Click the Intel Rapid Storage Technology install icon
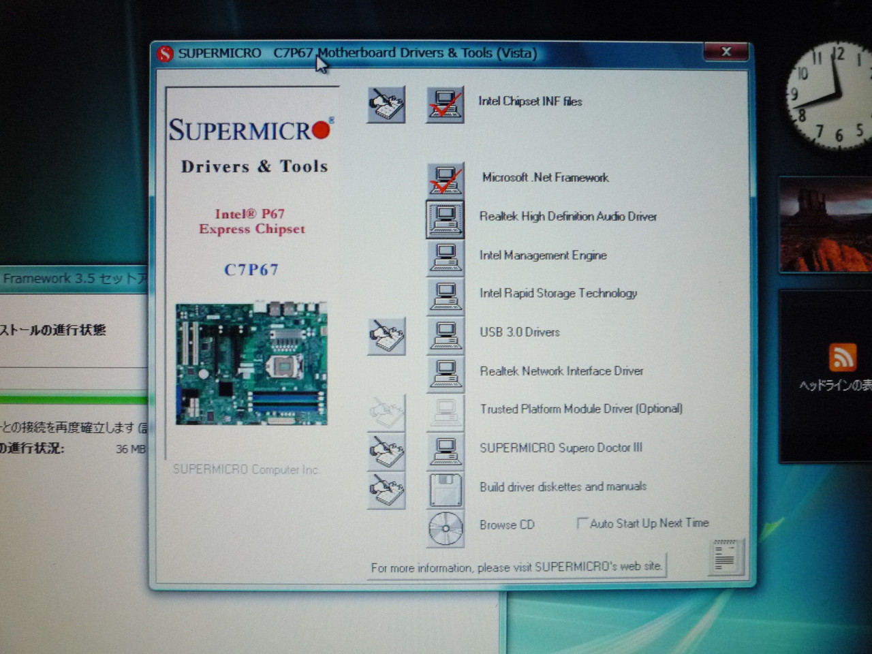872x654 pixels. pyautogui.click(x=446, y=296)
